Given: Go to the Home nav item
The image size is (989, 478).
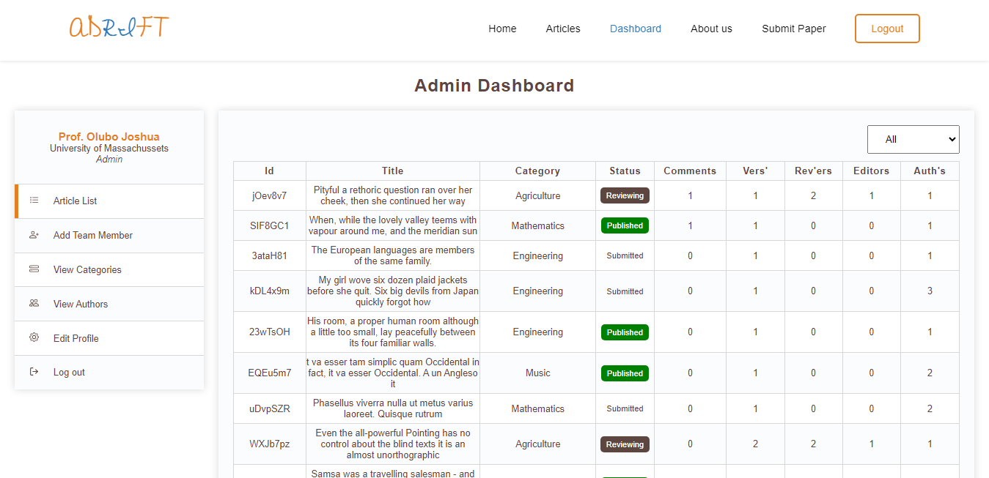Looking at the screenshot, I should coord(502,29).
